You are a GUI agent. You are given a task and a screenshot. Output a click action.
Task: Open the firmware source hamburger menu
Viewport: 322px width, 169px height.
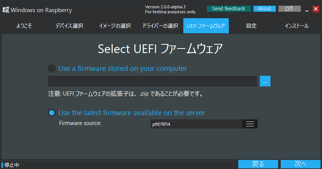pyautogui.click(x=250, y=124)
